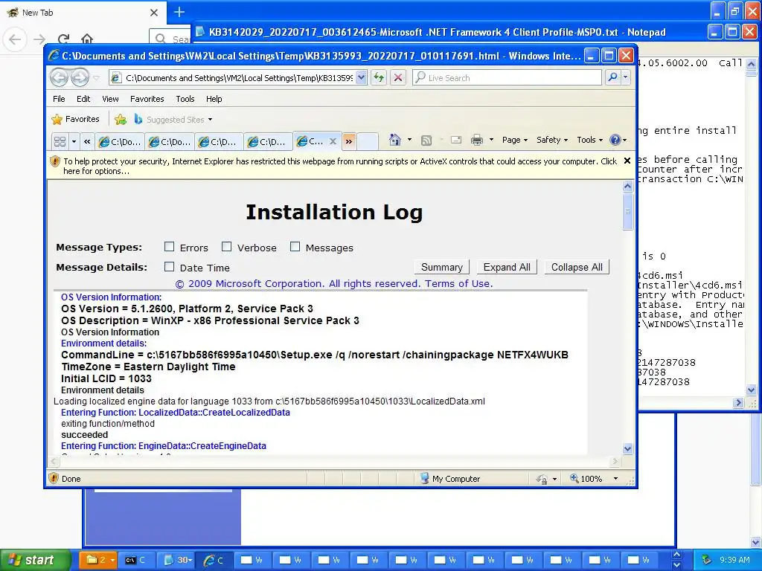
Task: Click the taskbar clock showing 9:39 AM
Action: click(x=734, y=560)
